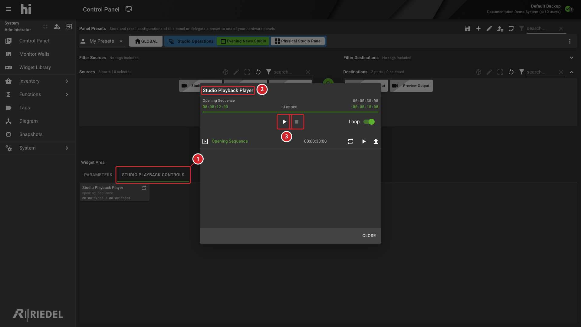
Task: Open the three-dot more options menu
Action: click(x=570, y=41)
